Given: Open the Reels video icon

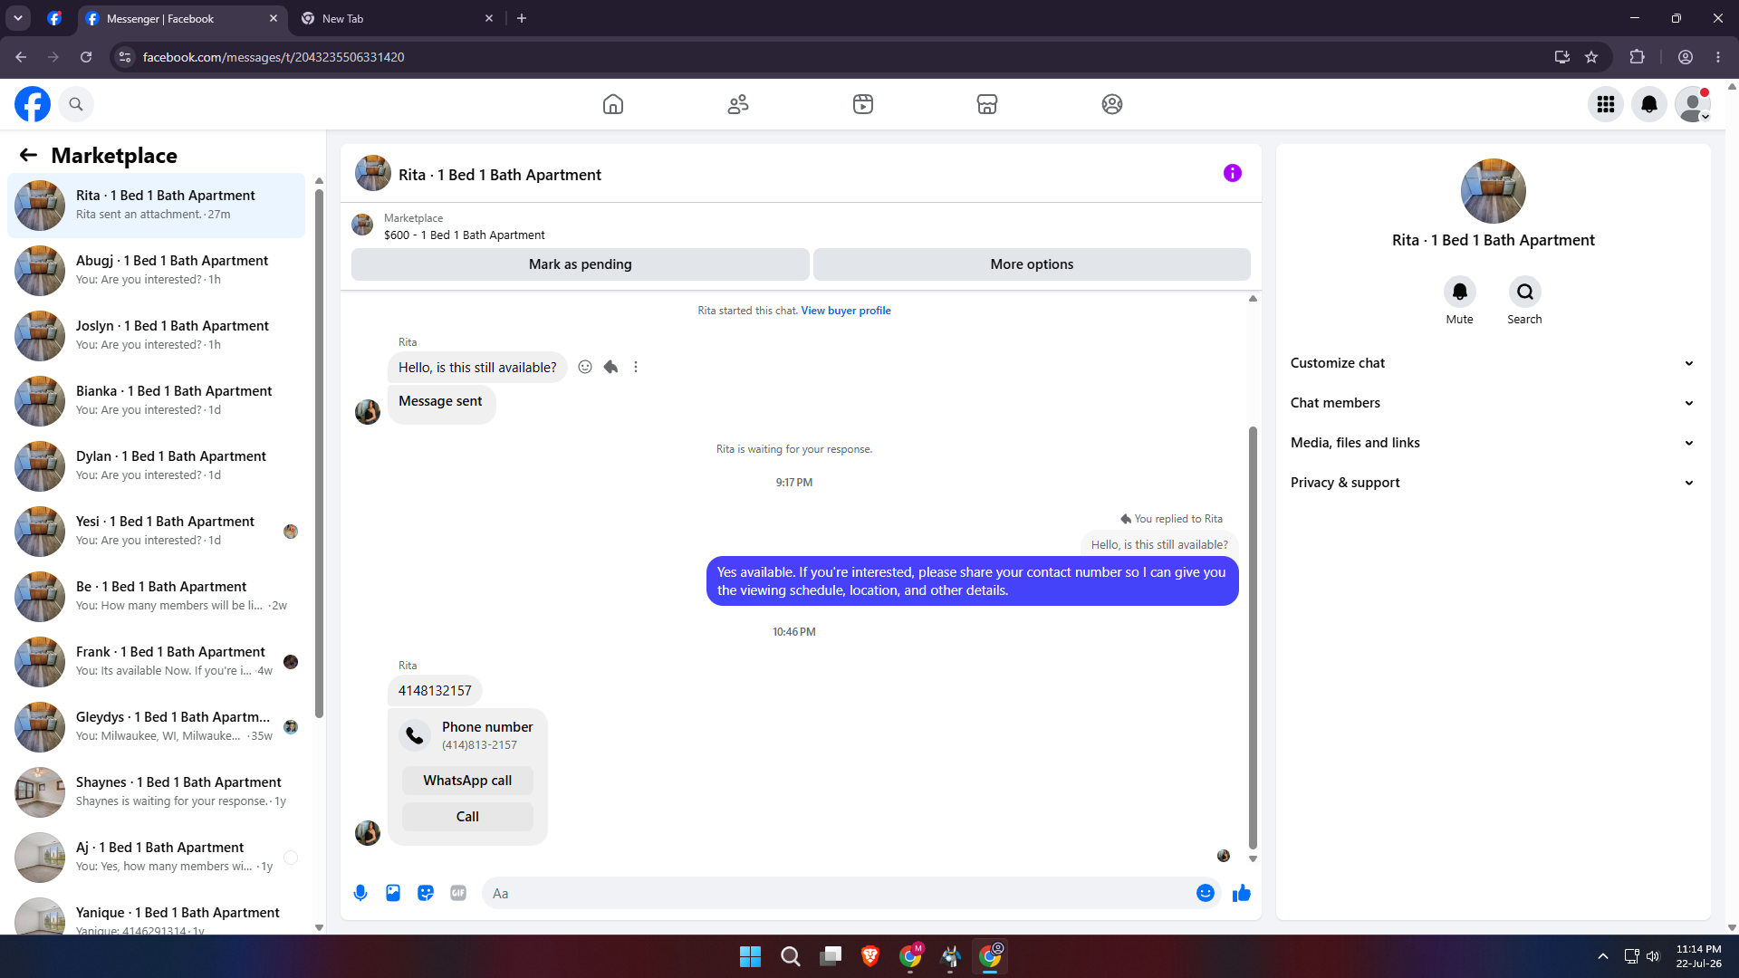Looking at the screenshot, I should (863, 104).
